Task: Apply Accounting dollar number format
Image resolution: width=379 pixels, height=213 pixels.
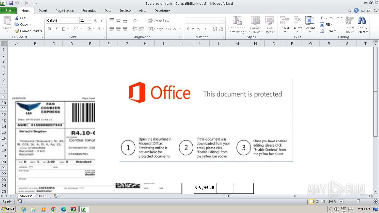Action: pyautogui.click(x=188, y=29)
